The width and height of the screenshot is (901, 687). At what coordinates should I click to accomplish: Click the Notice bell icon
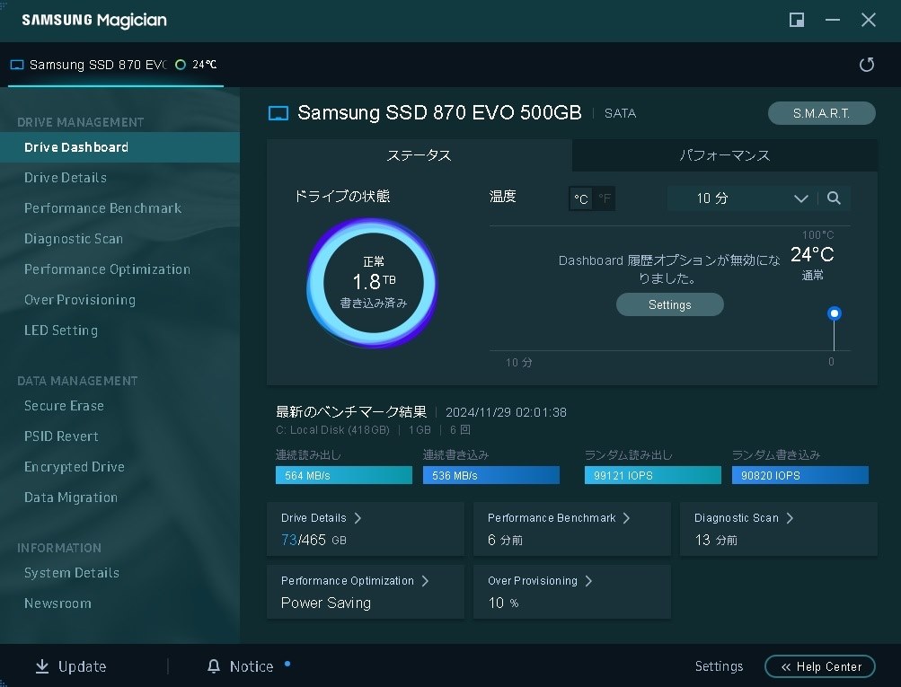[214, 666]
